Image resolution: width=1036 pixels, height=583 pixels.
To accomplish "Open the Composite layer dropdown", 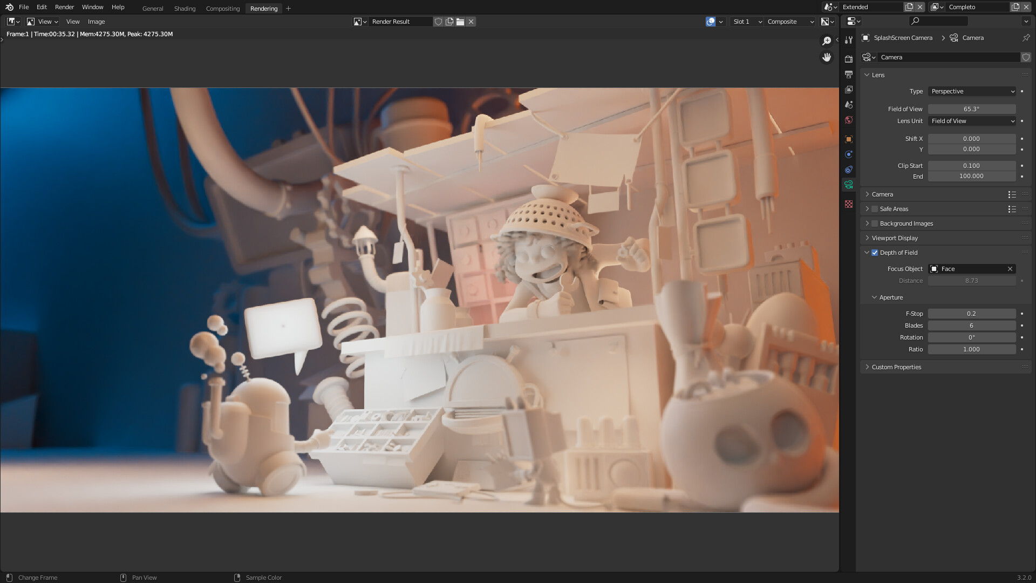I will [x=790, y=22].
